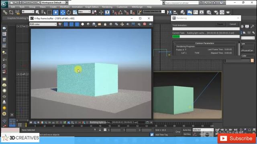Open the Selected key filter dropdown
The image size is (257, 144).
[x=203, y=130]
